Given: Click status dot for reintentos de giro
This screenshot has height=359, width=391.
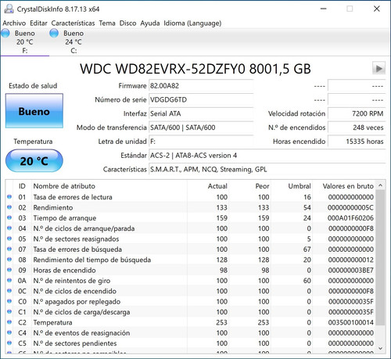Looking at the screenshot, I should (9, 280).
